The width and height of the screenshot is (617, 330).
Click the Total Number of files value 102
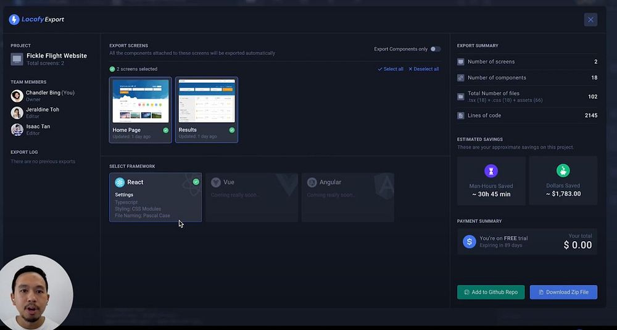(x=592, y=97)
